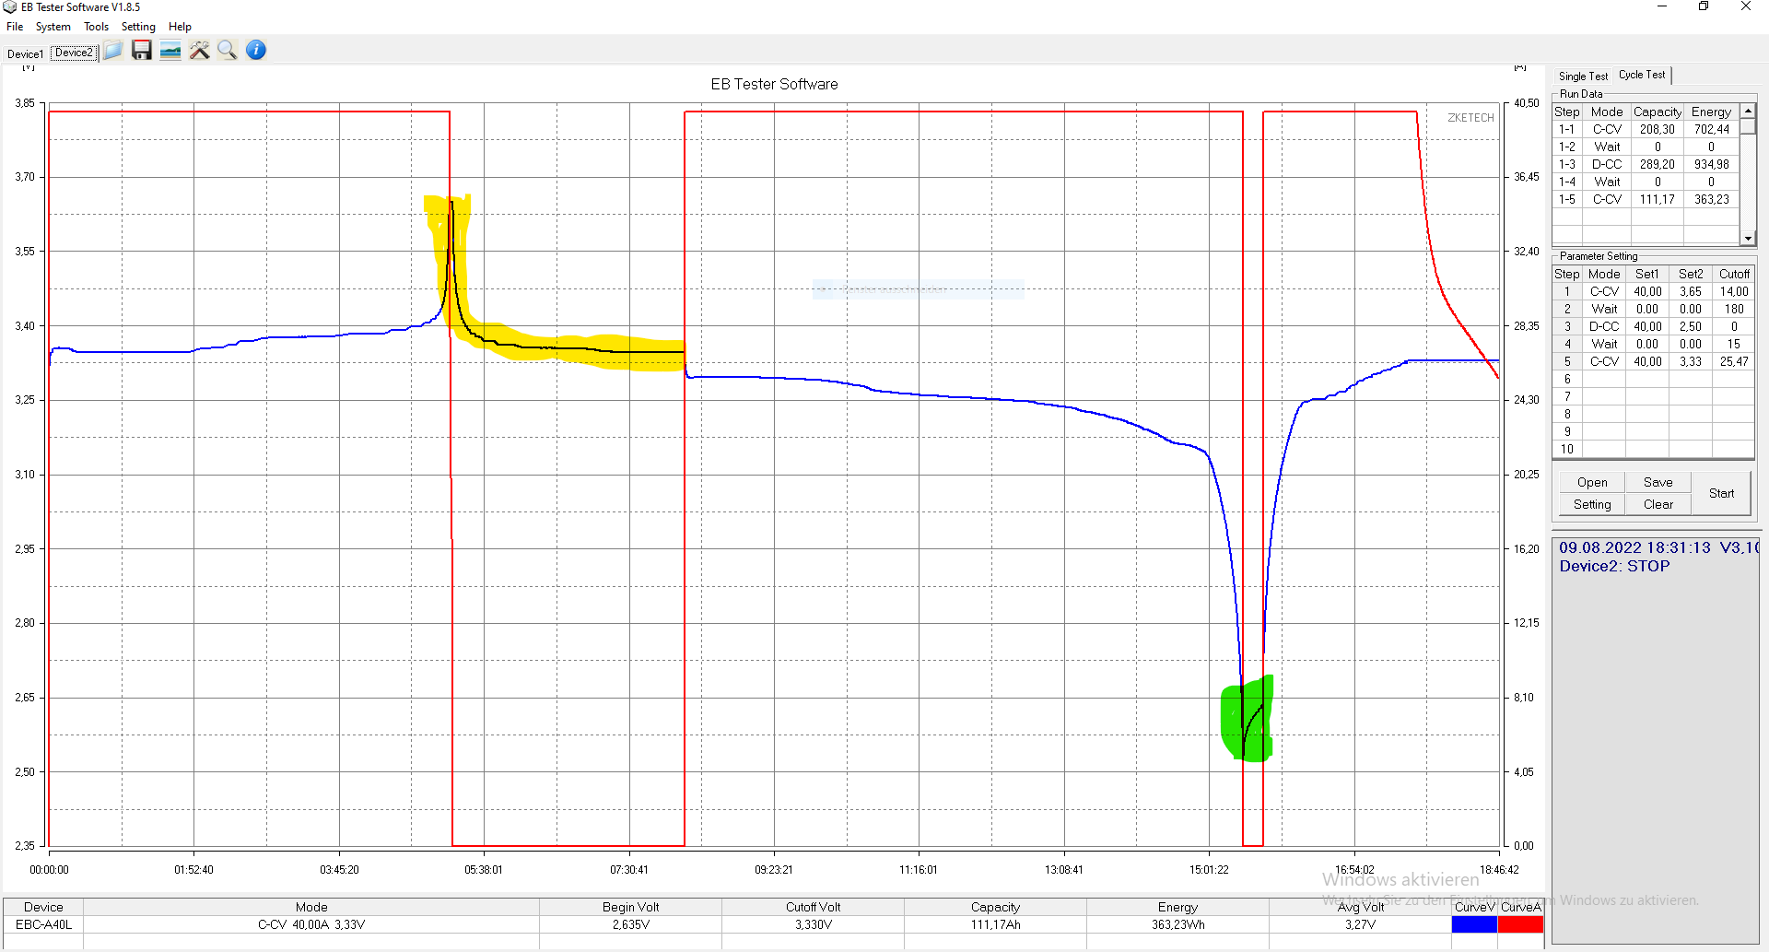Click the Open button in parameter panel
Image resolution: width=1769 pixels, height=952 pixels.
(x=1591, y=483)
